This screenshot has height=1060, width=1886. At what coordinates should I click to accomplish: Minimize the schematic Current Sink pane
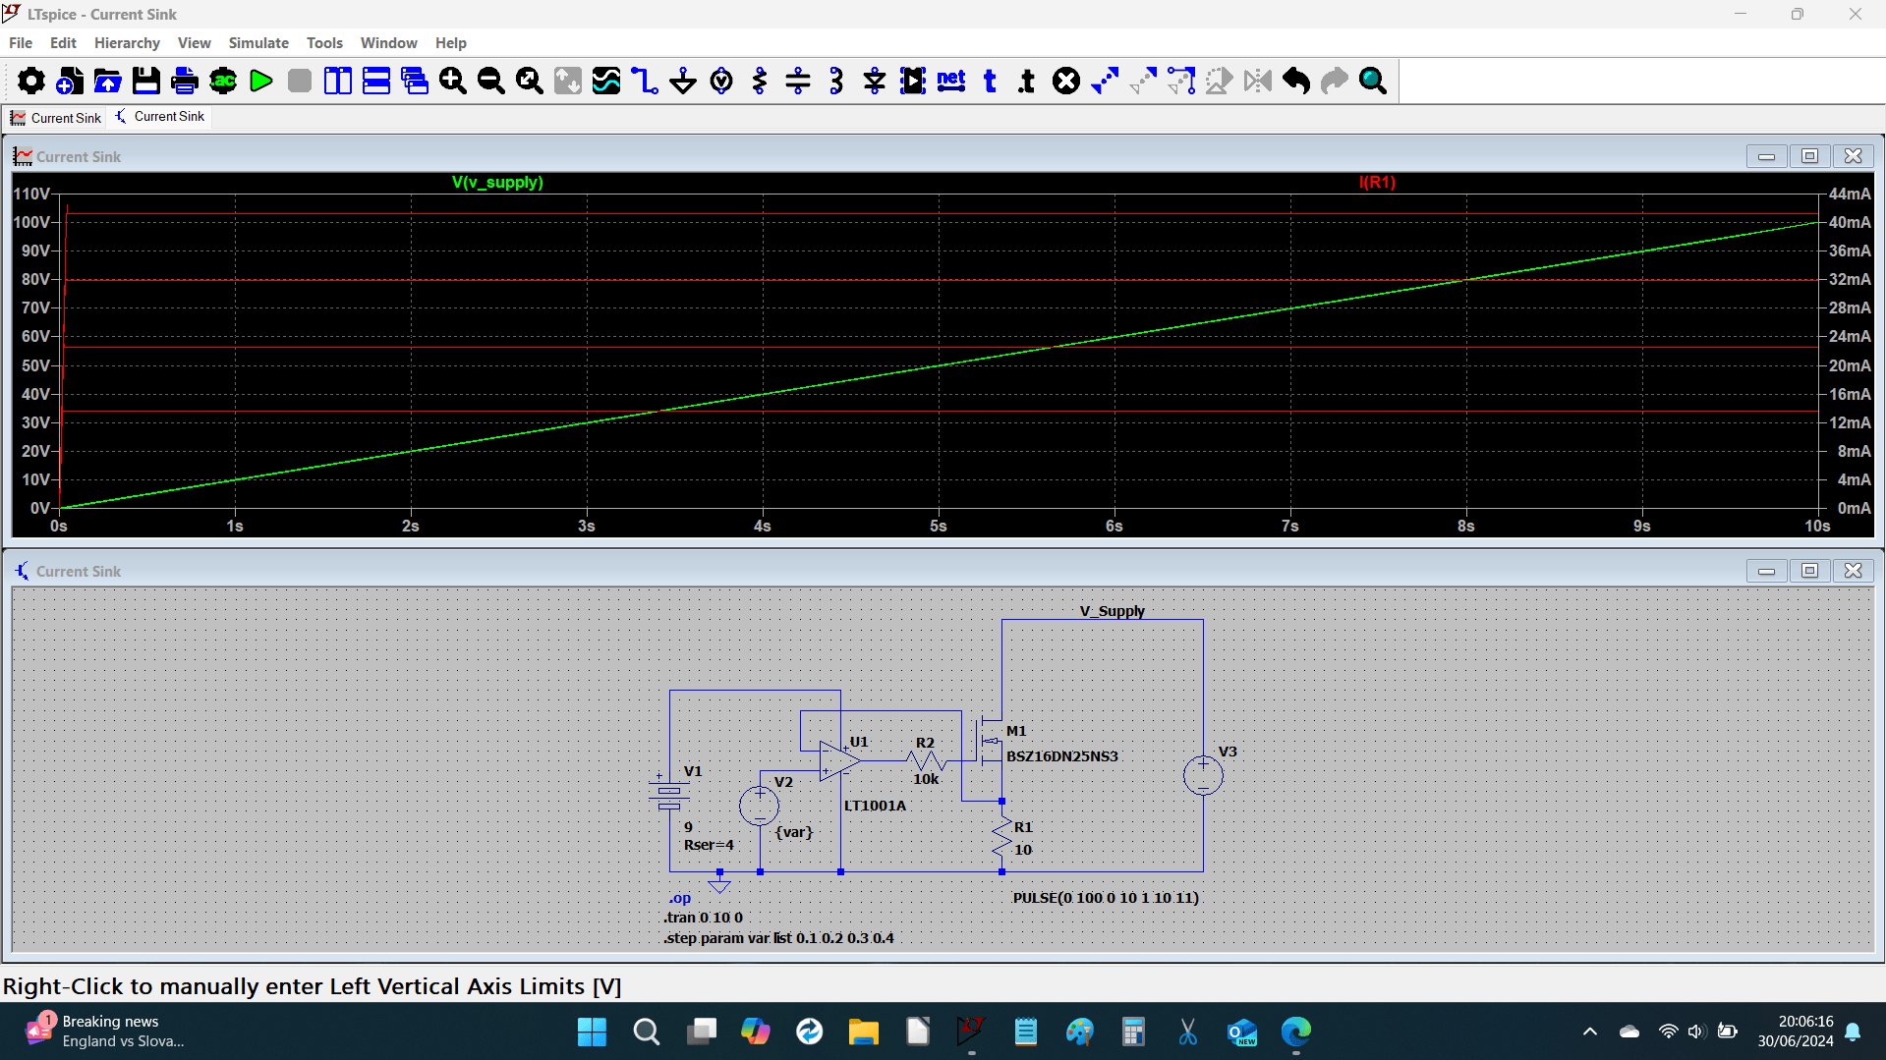pos(1766,571)
